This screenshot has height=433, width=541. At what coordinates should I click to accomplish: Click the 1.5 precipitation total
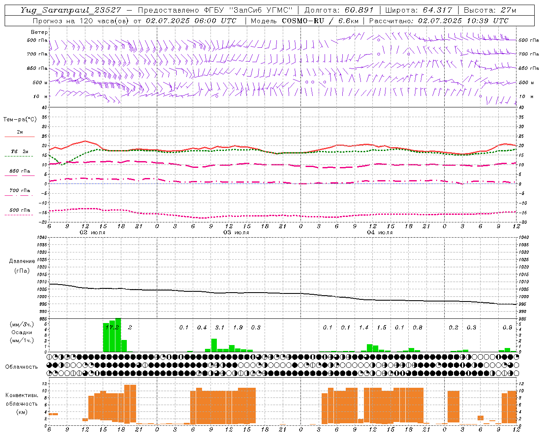point(382,327)
